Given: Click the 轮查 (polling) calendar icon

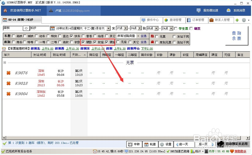Looking at the screenshot, I should pyautogui.click(x=146, y=144).
